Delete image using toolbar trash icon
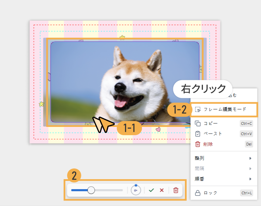This screenshot has height=206, width=261. tap(176, 190)
